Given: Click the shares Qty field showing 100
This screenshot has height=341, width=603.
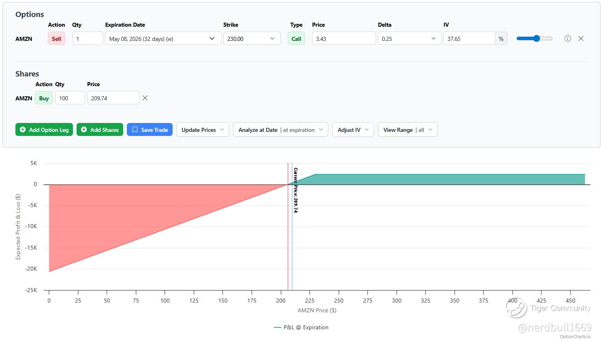Looking at the screenshot, I should click(x=70, y=98).
